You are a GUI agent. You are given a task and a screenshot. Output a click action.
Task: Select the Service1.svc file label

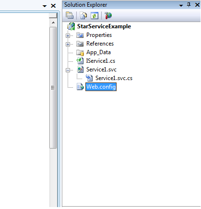point(101,70)
